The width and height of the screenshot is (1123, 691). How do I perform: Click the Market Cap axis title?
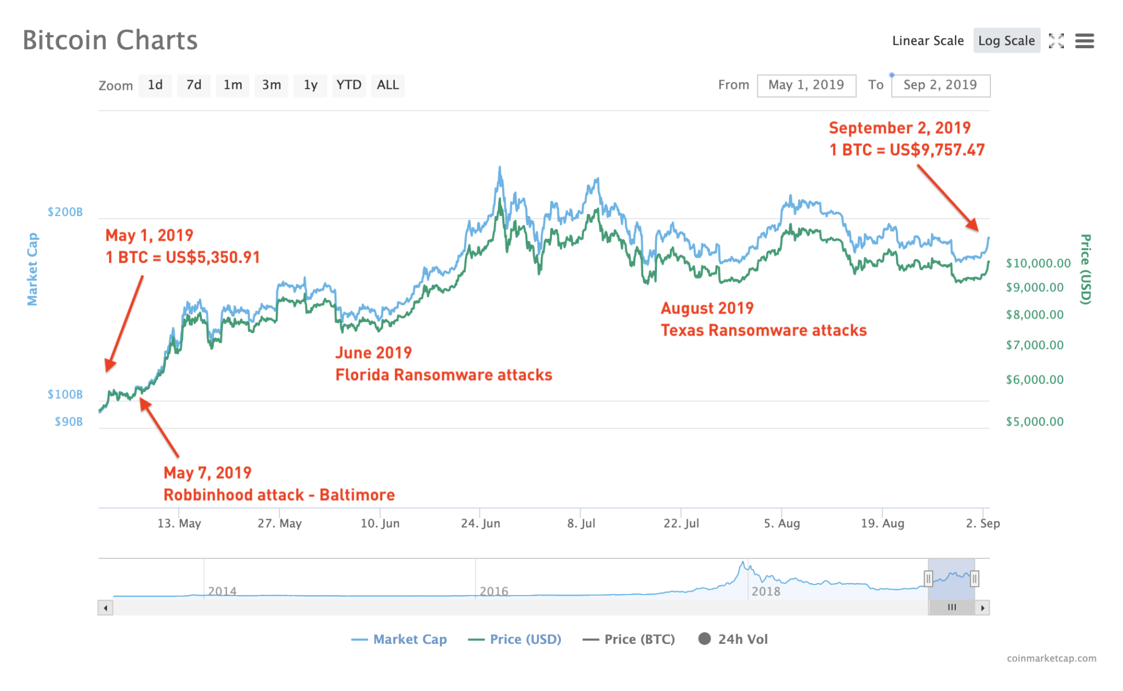(x=32, y=269)
